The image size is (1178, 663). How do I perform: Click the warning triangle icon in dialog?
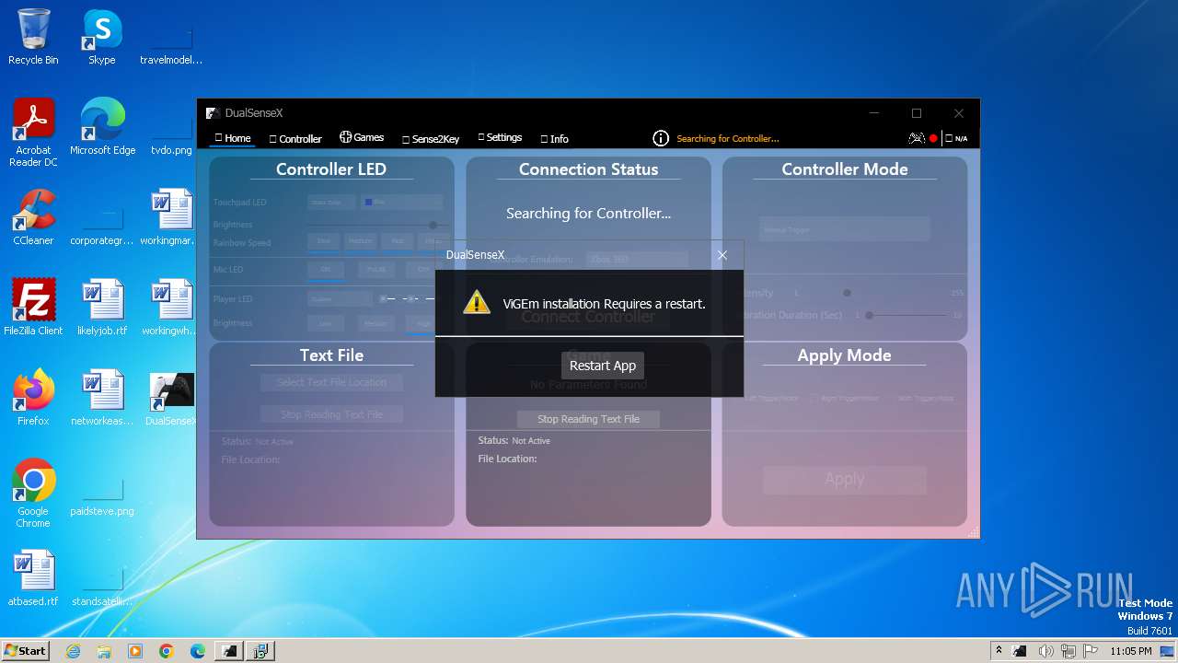477,302
